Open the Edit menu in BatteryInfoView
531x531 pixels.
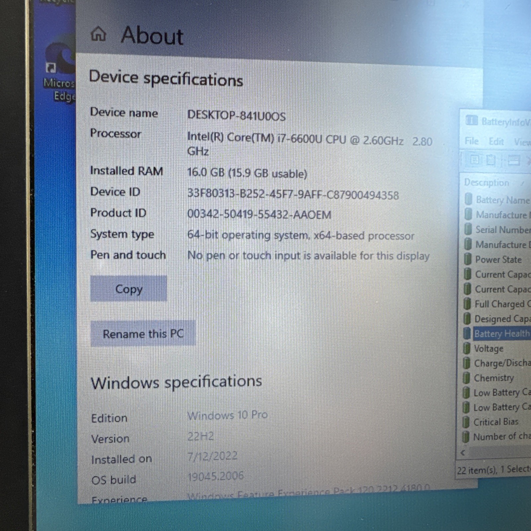pos(496,142)
